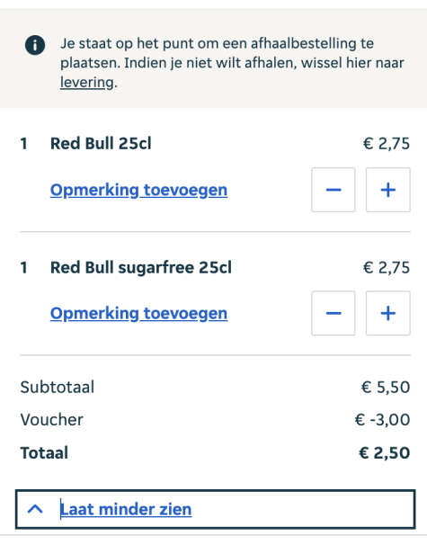Click the Totaal amount € 2,50
This screenshot has height=545, width=427.
[384, 452]
